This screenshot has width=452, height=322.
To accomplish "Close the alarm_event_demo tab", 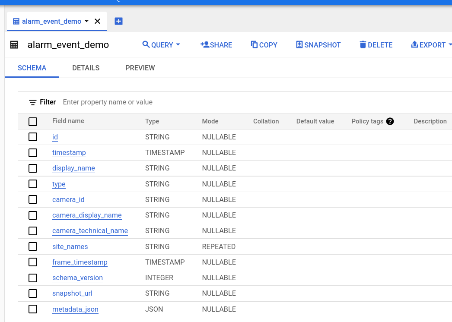I will point(97,21).
